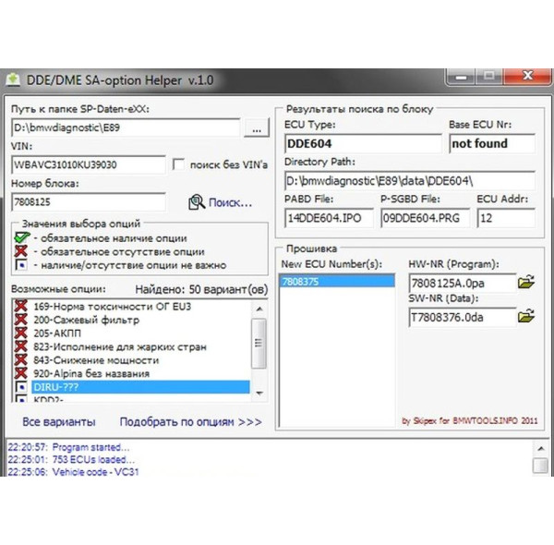
Task: Toggle red X icon for 920-Alpina без названия
Action: tap(21, 373)
